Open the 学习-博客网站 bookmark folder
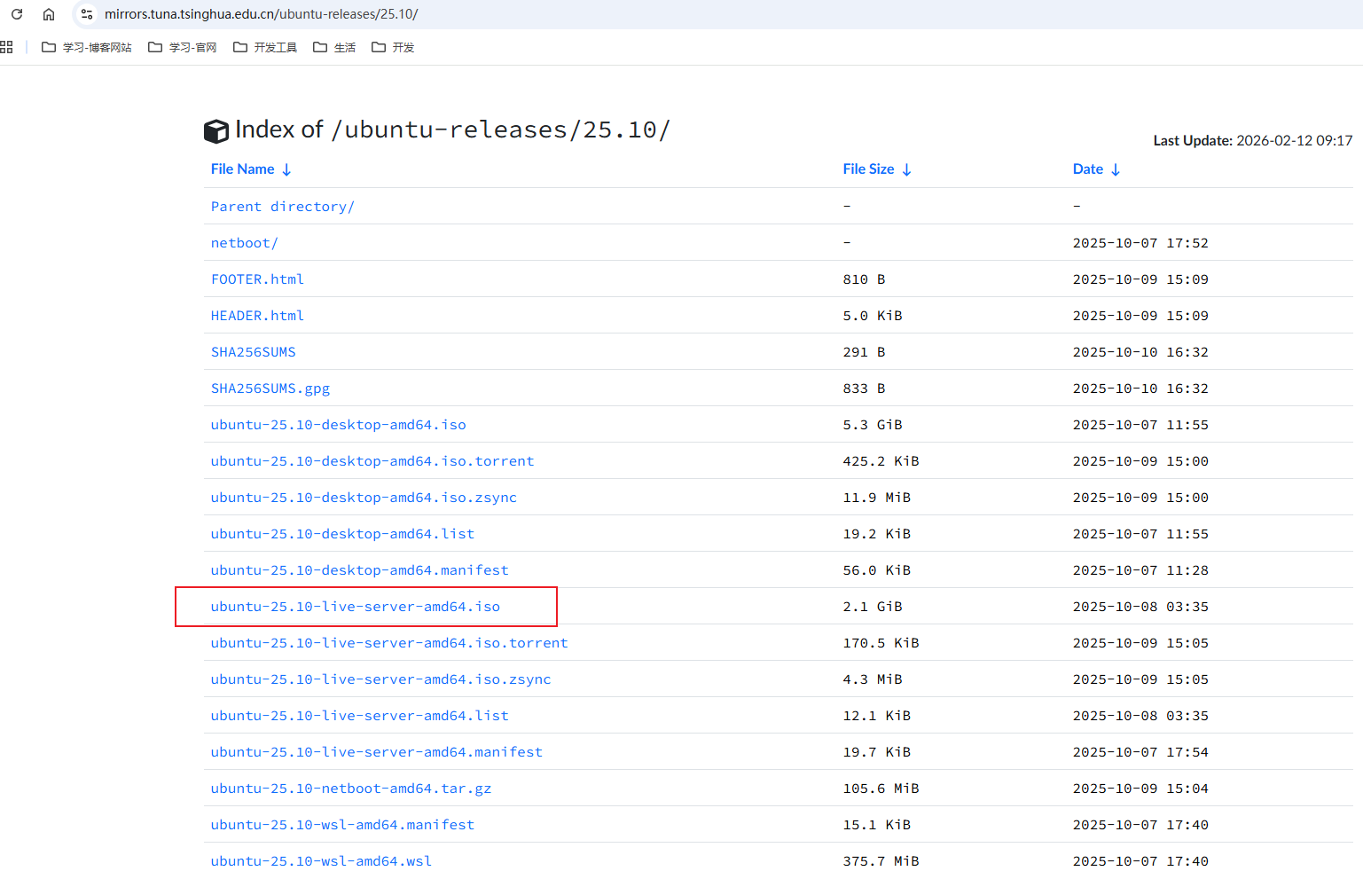Image resolution: width=1363 pixels, height=871 pixels. tap(87, 47)
